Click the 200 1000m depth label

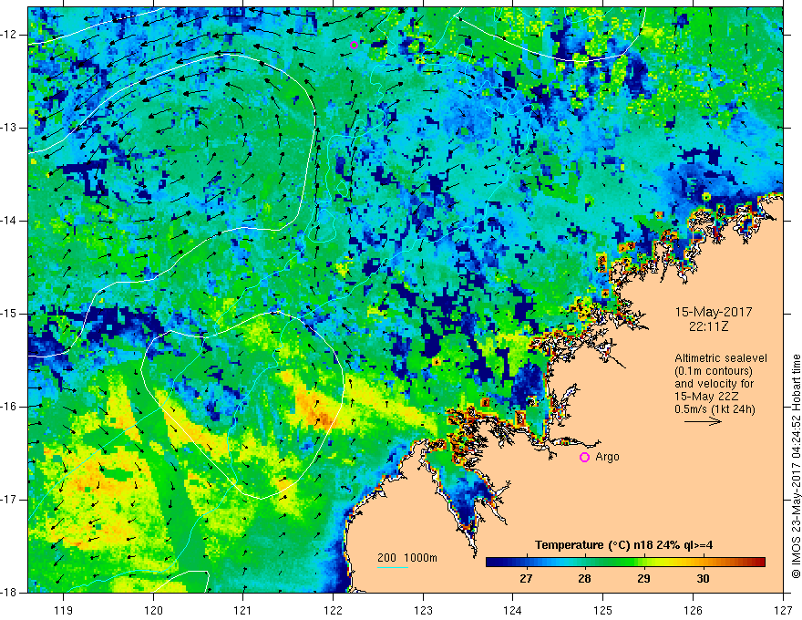[x=407, y=558]
